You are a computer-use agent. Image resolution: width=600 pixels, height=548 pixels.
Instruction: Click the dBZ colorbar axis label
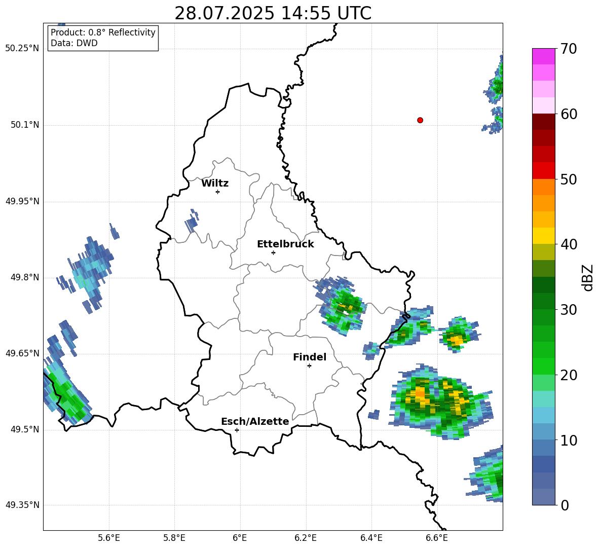(587, 277)
